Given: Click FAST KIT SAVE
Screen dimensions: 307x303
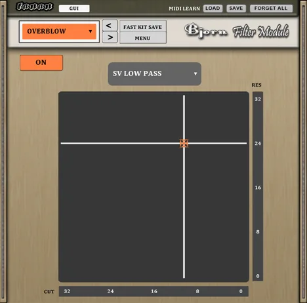Looking at the screenshot, I should (143, 27).
